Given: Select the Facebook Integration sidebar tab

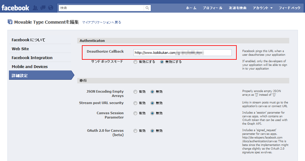Looking at the screenshot, I should click(x=40, y=58).
